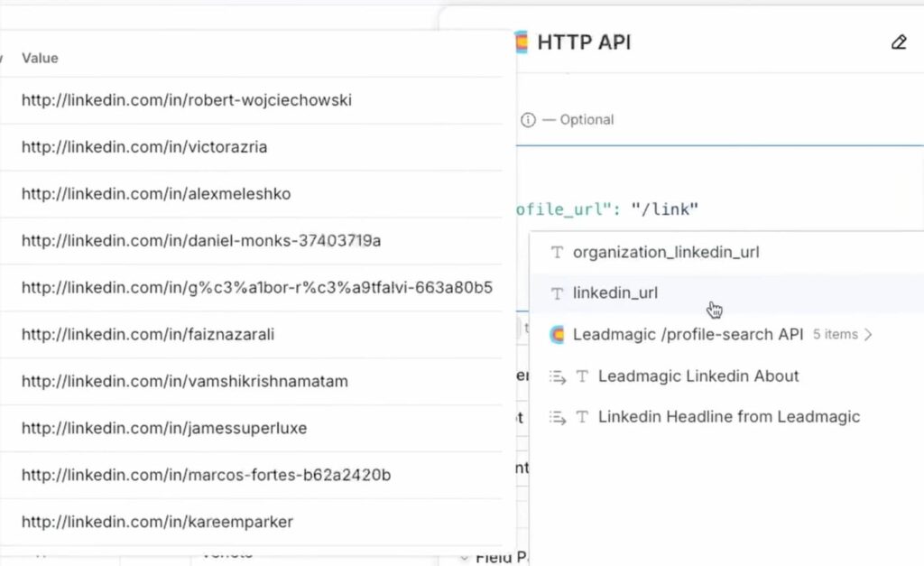Click the pencil edit icon beside HTTP API
Image resolution: width=924 pixels, height=566 pixels.
pos(899,42)
